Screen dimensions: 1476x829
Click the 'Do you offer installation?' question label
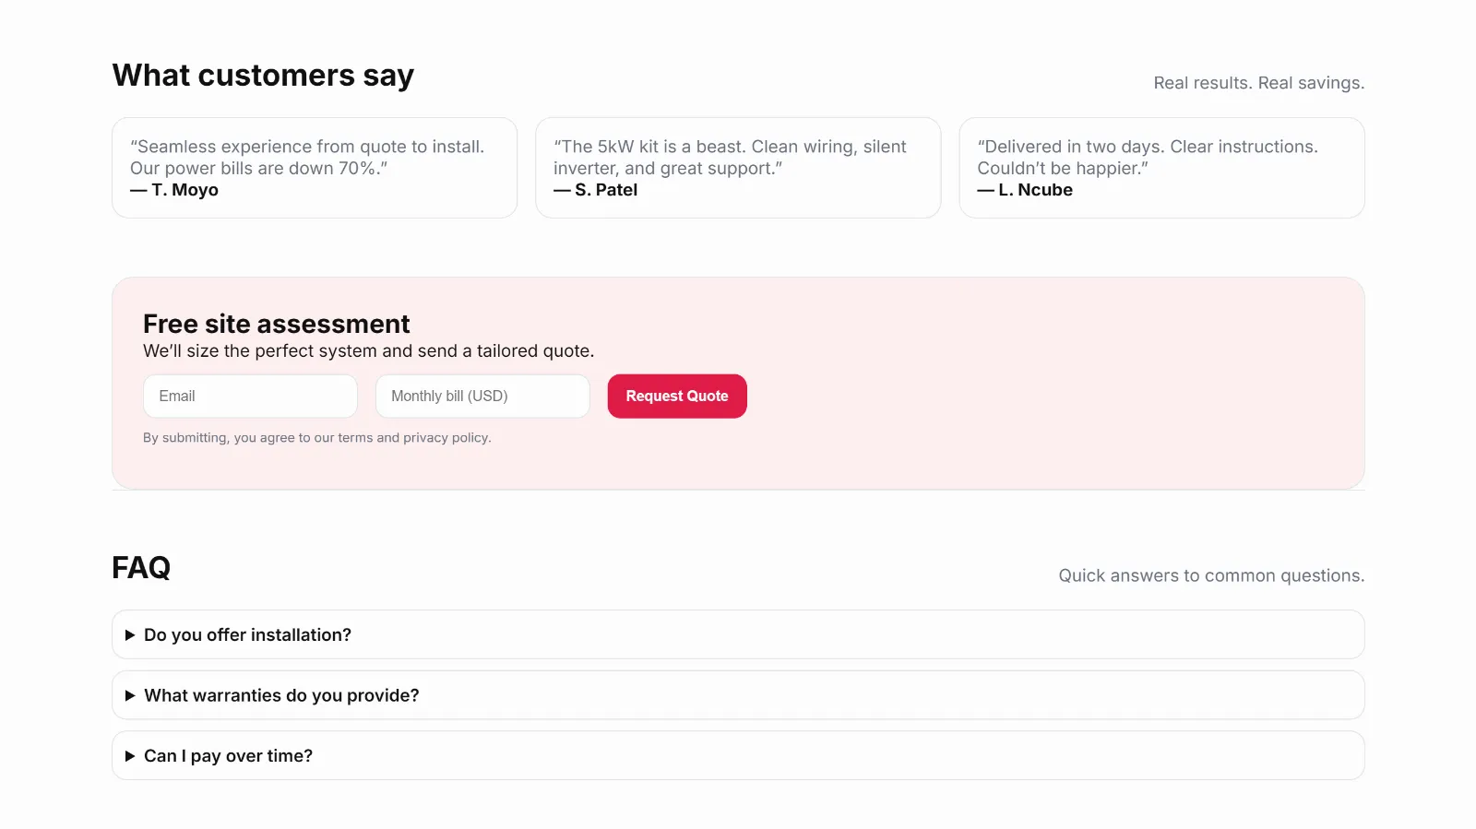[247, 635]
